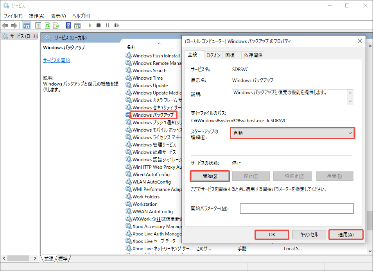Click the 開始(S) button
This screenshot has width=373, height=271.
click(x=210, y=176)
